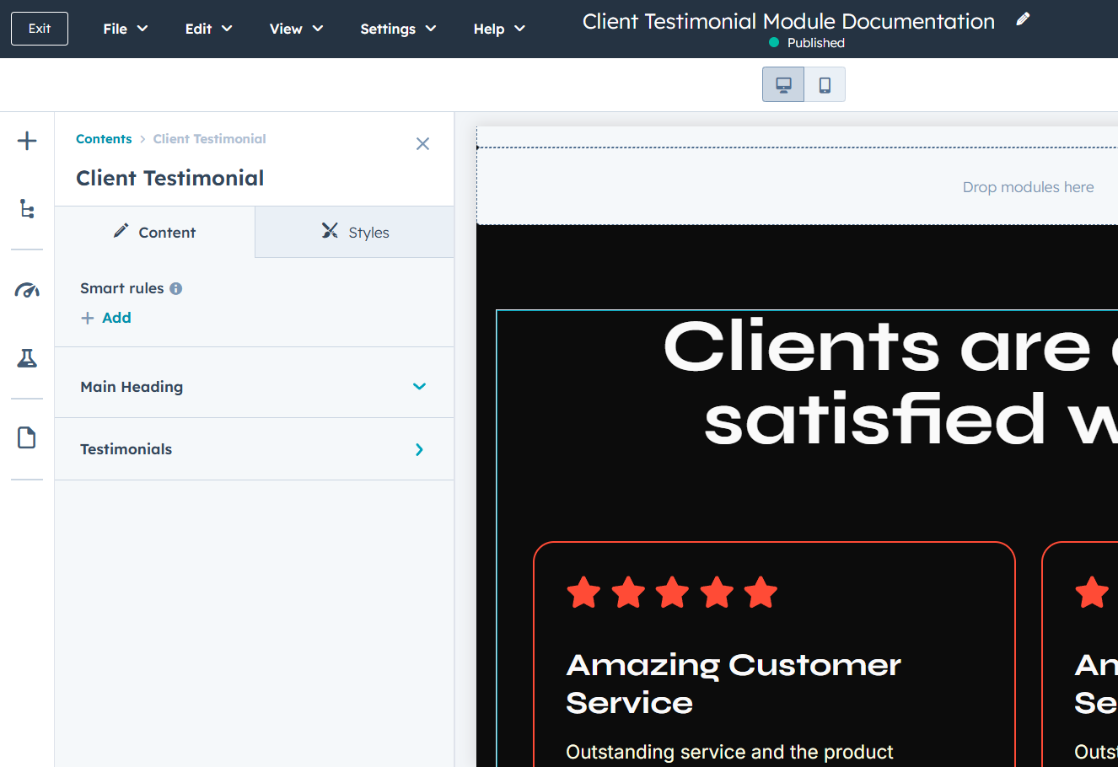1118x767 pixels.
Task: Click the Contents breadcrumb link
Action: click(104, 139)
